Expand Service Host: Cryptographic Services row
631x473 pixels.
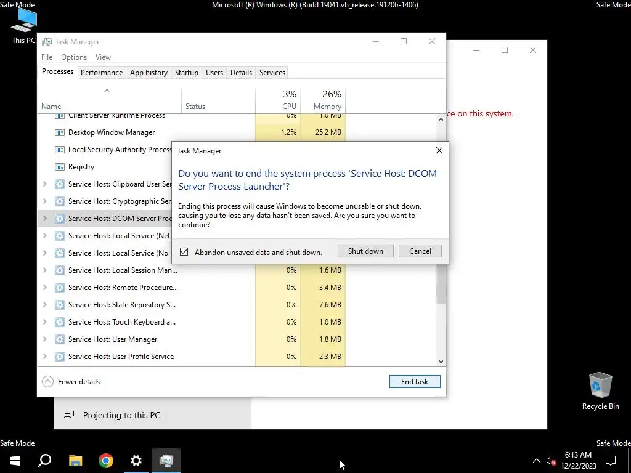point(44,201)
